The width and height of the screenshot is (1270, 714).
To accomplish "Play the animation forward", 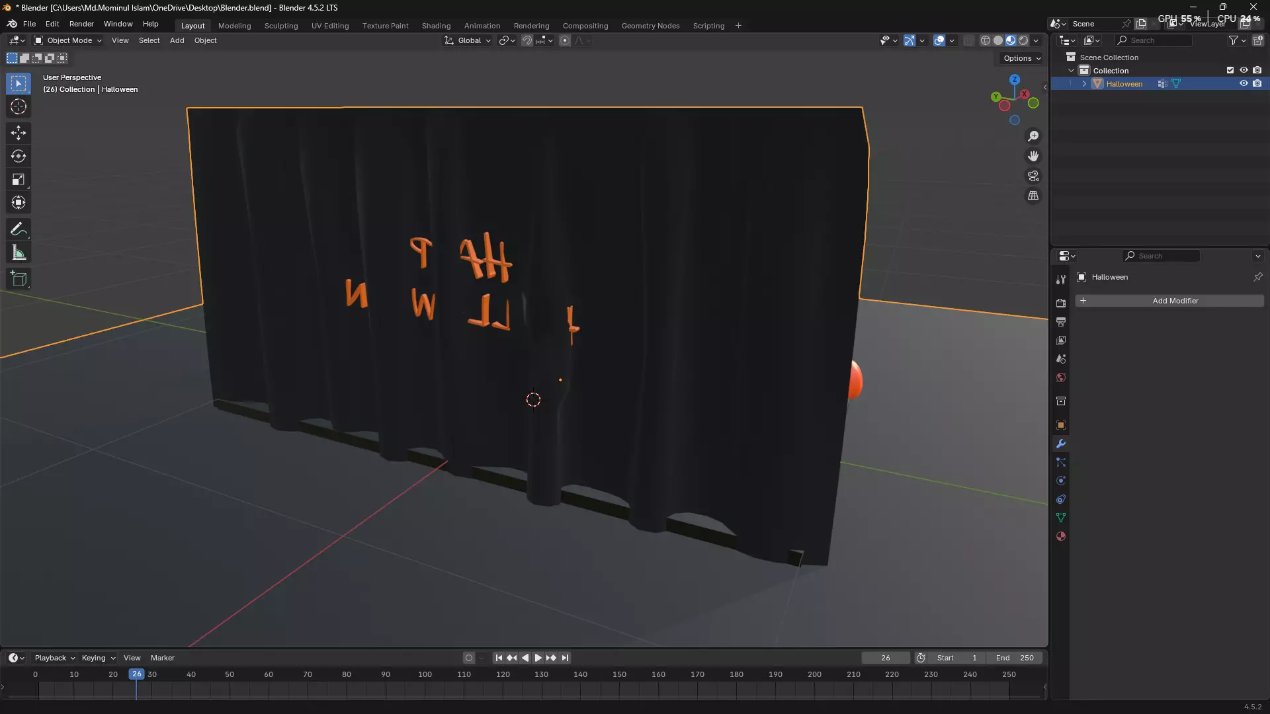I will pos(538,658).
